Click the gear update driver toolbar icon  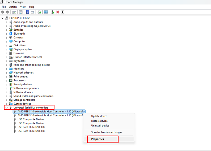click(x=39, y=12)
